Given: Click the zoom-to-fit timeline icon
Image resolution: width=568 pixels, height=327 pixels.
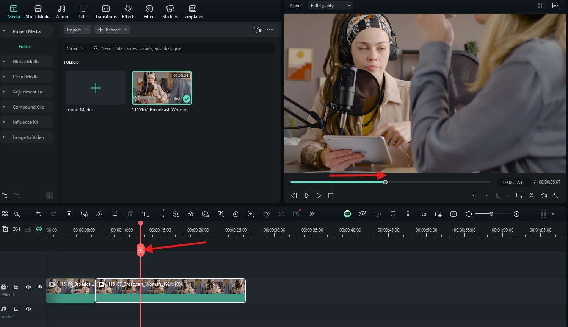Looking at the screenshot, I should [453, 214].
